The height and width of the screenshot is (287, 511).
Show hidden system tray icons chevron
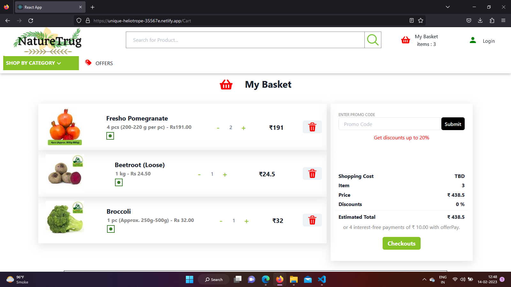pos(424,279)
